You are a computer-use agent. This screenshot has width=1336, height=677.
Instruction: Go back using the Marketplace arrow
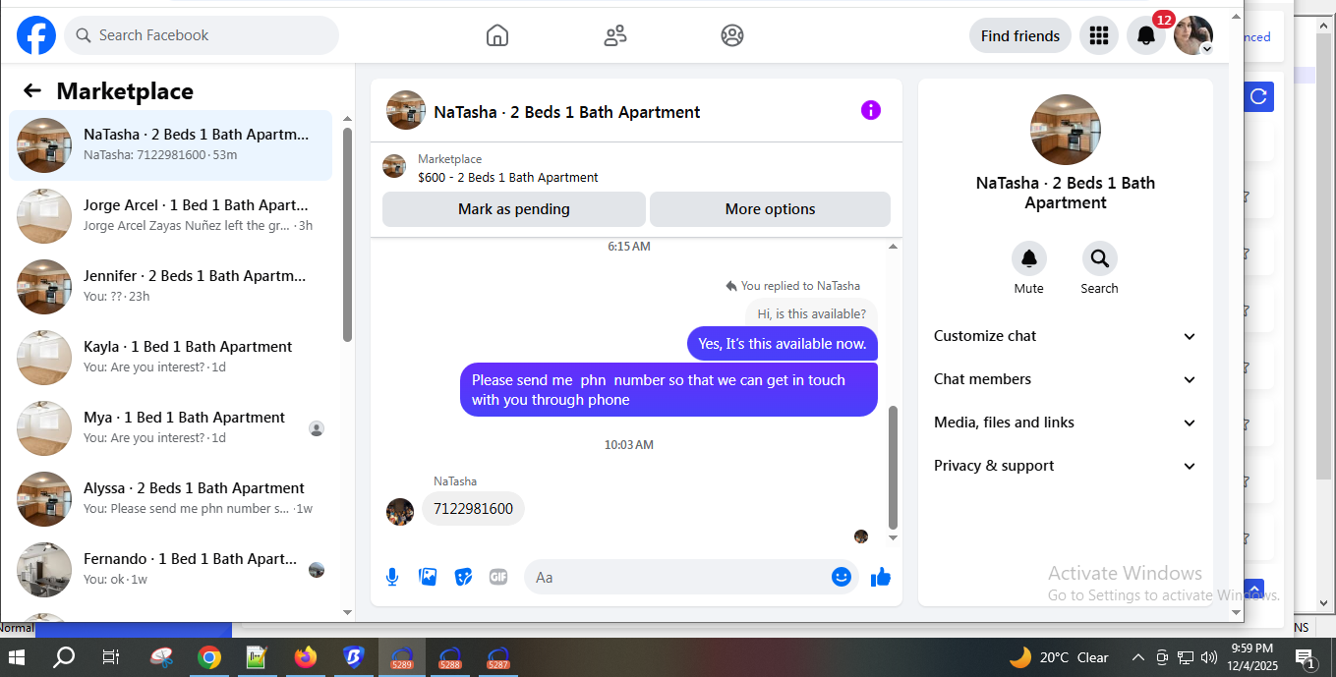click(x=32, y=91)
